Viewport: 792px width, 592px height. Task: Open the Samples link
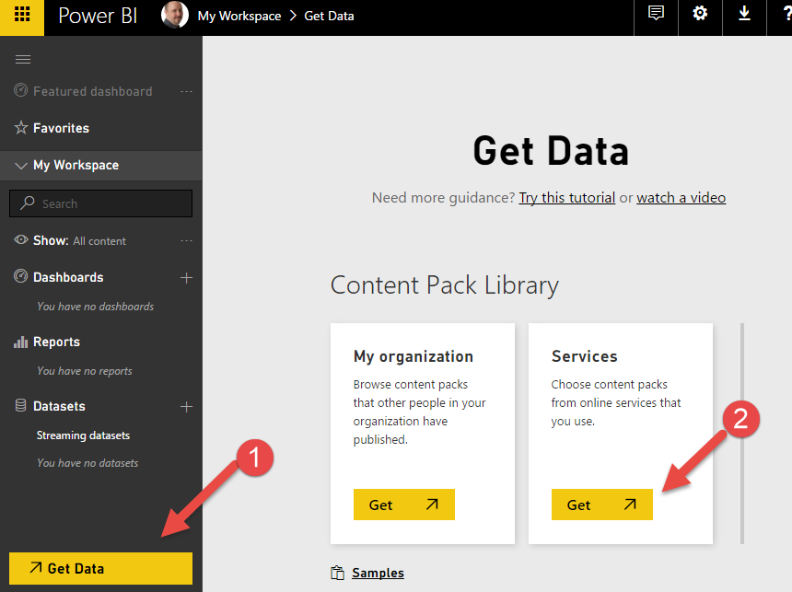pos(378,573)
